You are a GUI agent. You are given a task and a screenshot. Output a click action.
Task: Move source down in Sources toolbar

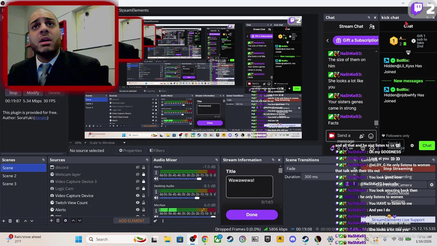[80, 221]
